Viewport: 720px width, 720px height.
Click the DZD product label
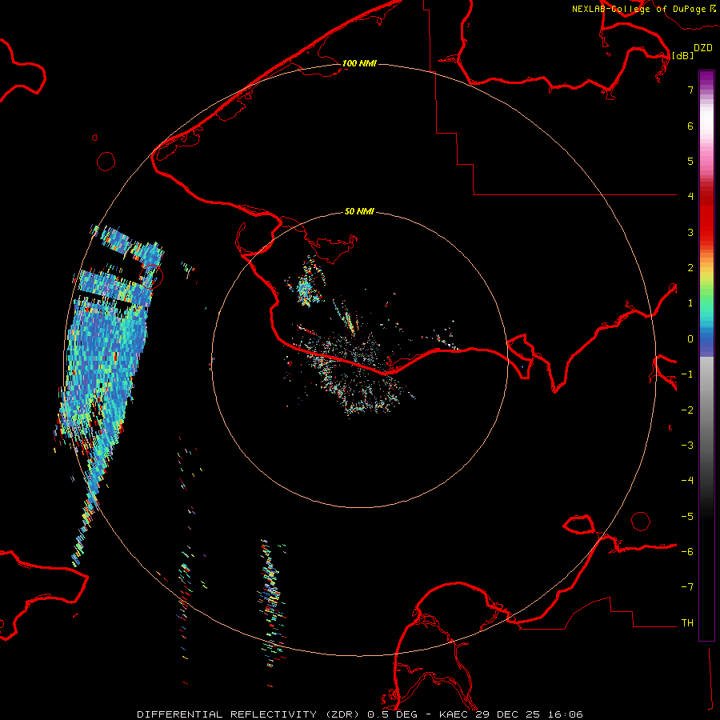point(702,48)
